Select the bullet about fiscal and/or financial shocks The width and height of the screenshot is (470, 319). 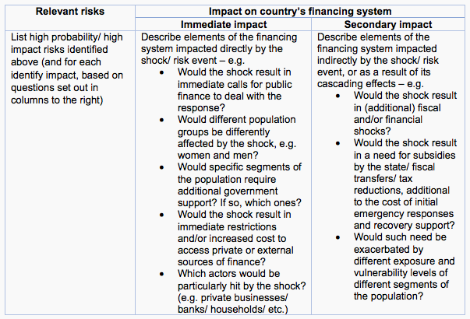[x=392, y=114]
